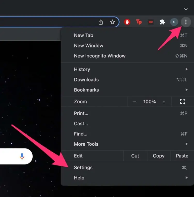Choose Find... in the menu
This screenshot has height=197, width=194.
point(127,134)
